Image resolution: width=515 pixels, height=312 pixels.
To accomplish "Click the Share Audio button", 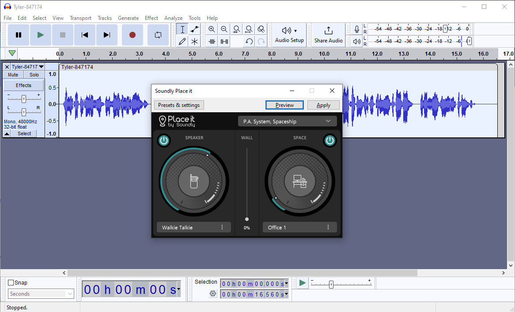I will click(x=329, y=35).
